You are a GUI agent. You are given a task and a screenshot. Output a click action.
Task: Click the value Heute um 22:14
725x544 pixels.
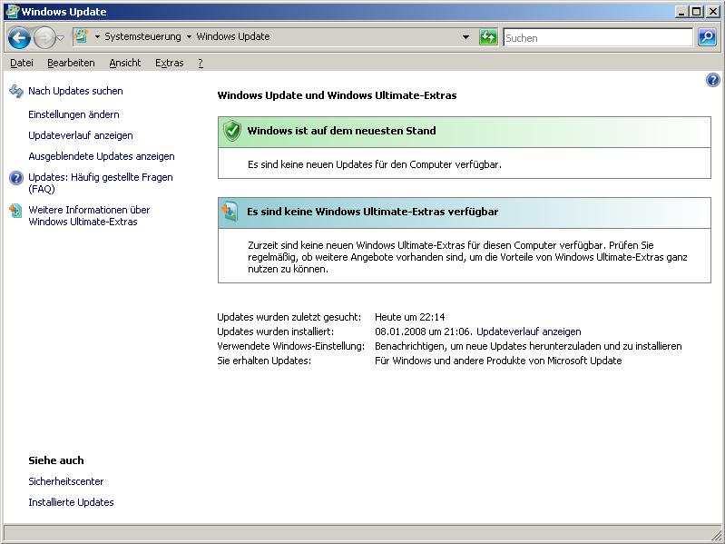409,317
